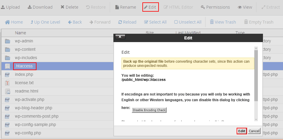283x140 pixels.
Task: Click the Download toolbar button
Action: pos(40,7)
